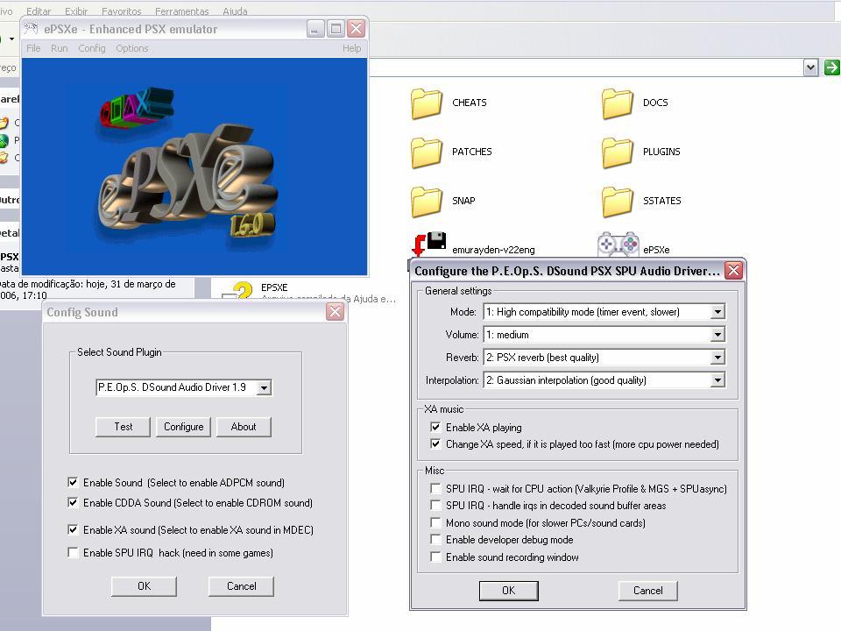Click the green Go arrow in Explorer
Image resolution: width=841 pixels, height=631 pixels.
pos(831,67)
